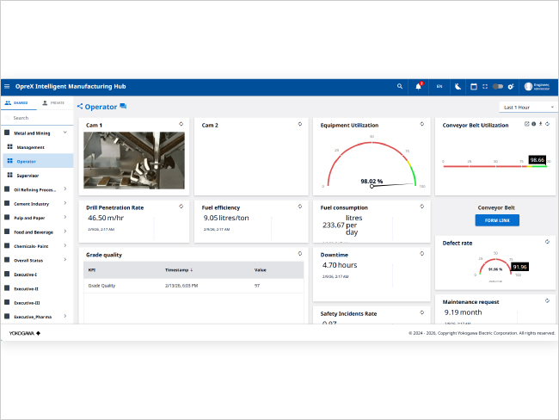The image size is (559, 420).
Task: Open the settings gear in header
Action: click(x=511, y=86)
